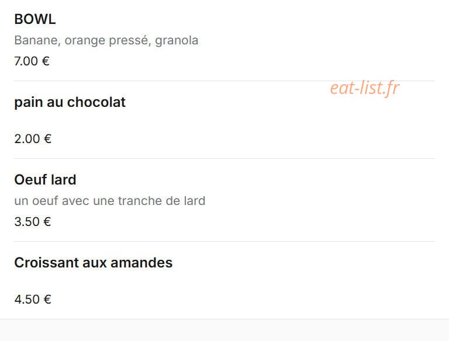Click the word granola in BOWL description
This screenshot has width=449, height=341.
(177, 41)
